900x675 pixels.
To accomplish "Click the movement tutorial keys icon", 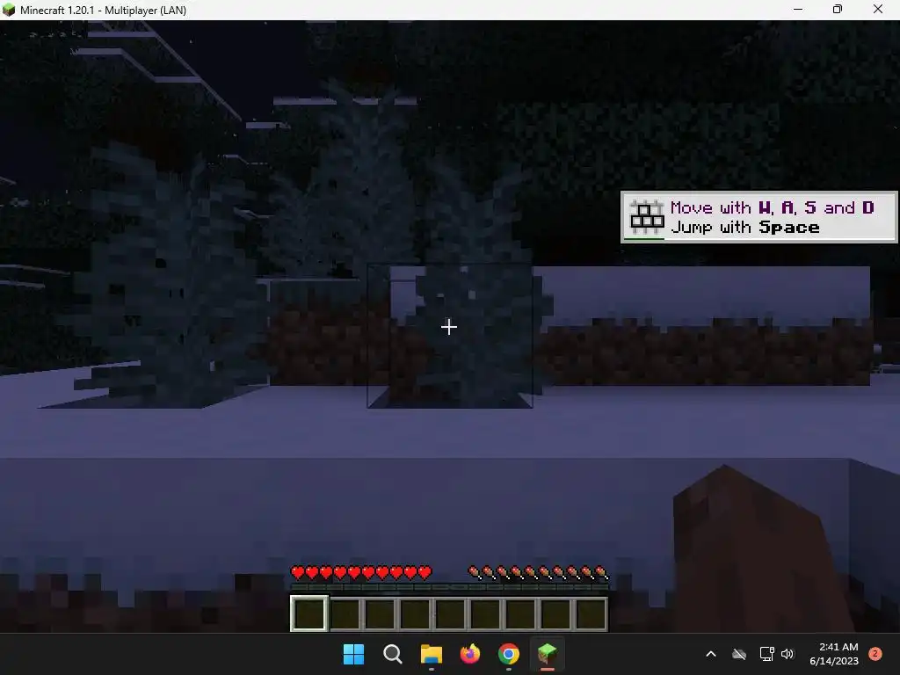I will 646,217.
